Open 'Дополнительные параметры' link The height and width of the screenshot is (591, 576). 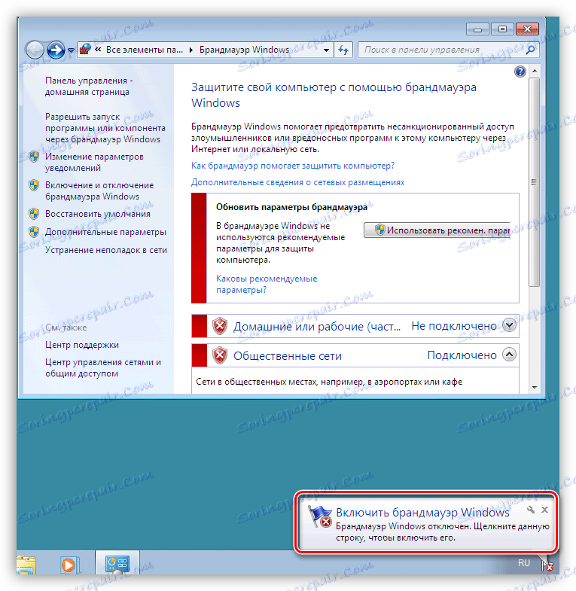point(105,232)
